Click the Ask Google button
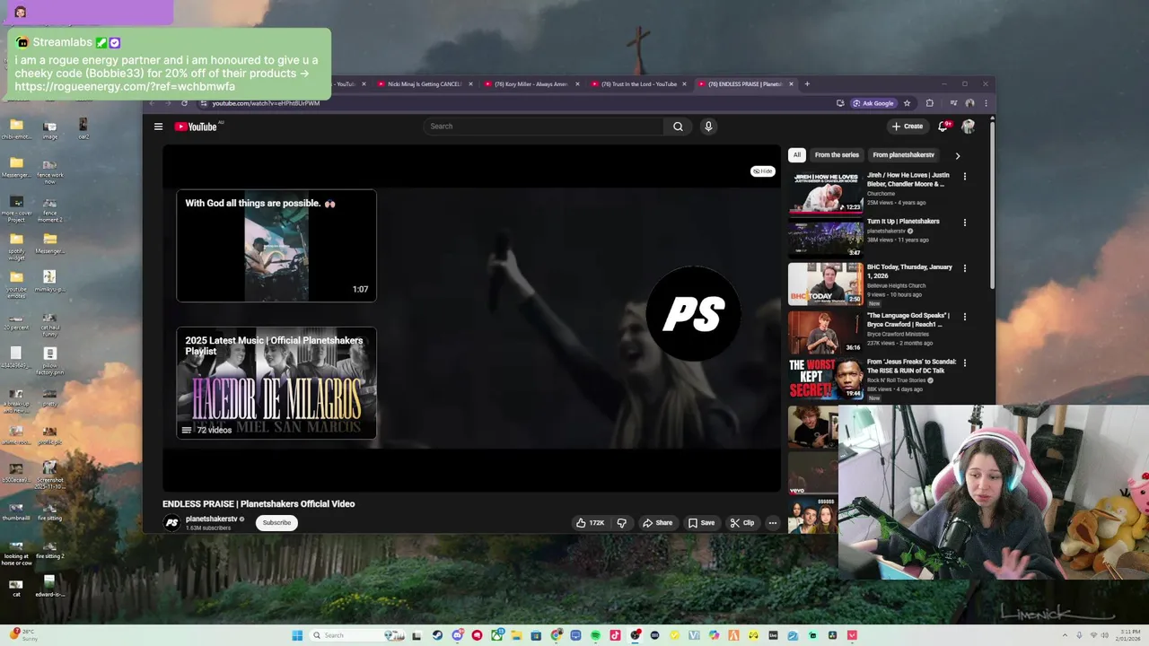The width and height of the screenshot is (1149, 646). tap(873, 103)
